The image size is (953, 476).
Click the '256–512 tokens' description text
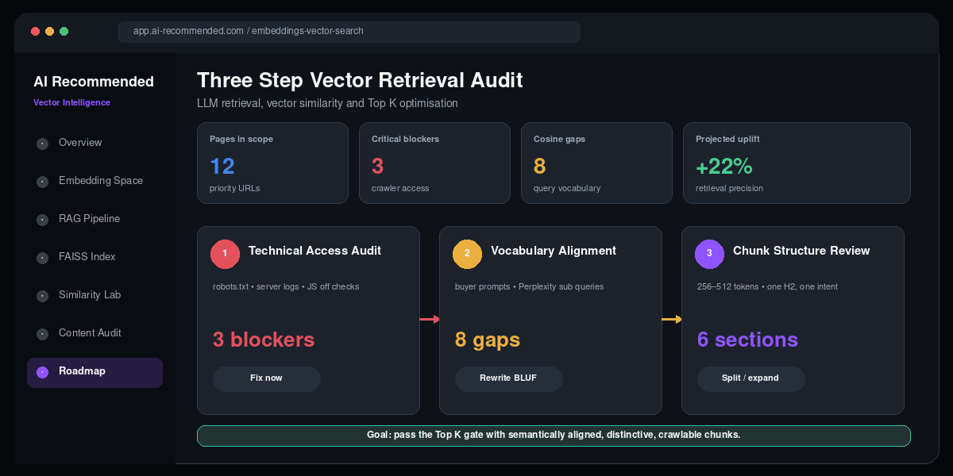767,286
